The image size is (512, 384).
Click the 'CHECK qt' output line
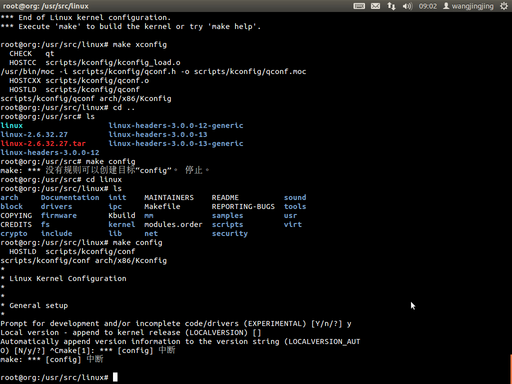32,53
